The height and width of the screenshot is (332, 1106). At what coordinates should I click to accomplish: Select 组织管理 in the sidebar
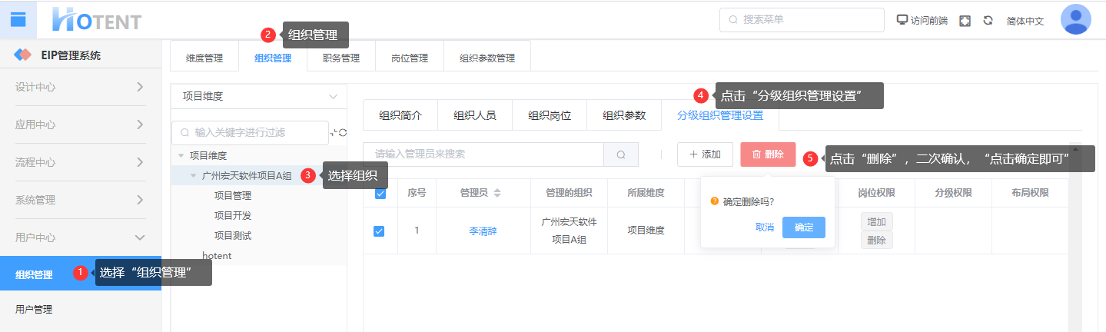click(81, 274)
